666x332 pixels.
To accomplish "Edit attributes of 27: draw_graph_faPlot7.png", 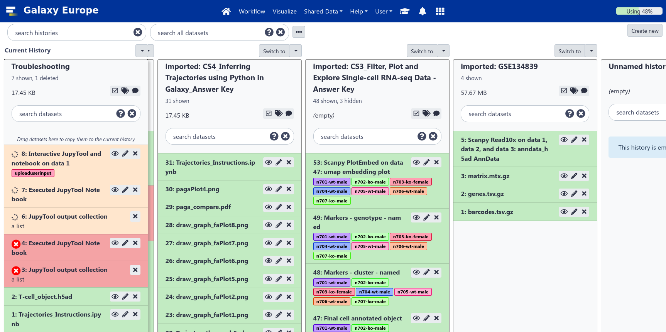I will point(279,243).
